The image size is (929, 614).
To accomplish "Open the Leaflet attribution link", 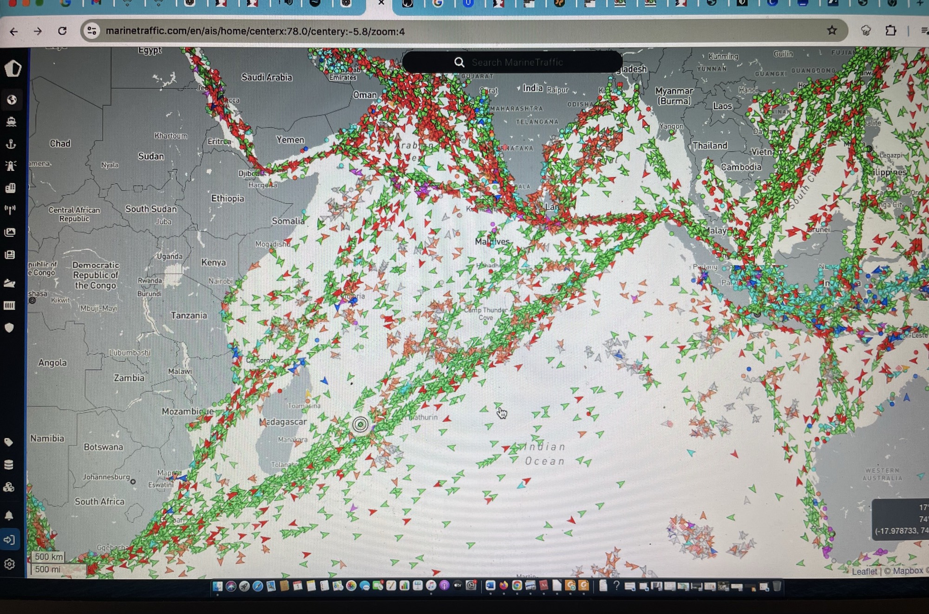I will coord(864,571).
